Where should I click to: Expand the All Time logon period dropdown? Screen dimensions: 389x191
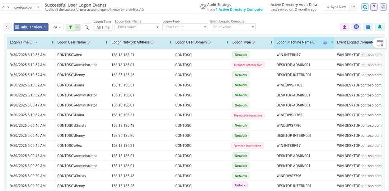coord(103,27)
